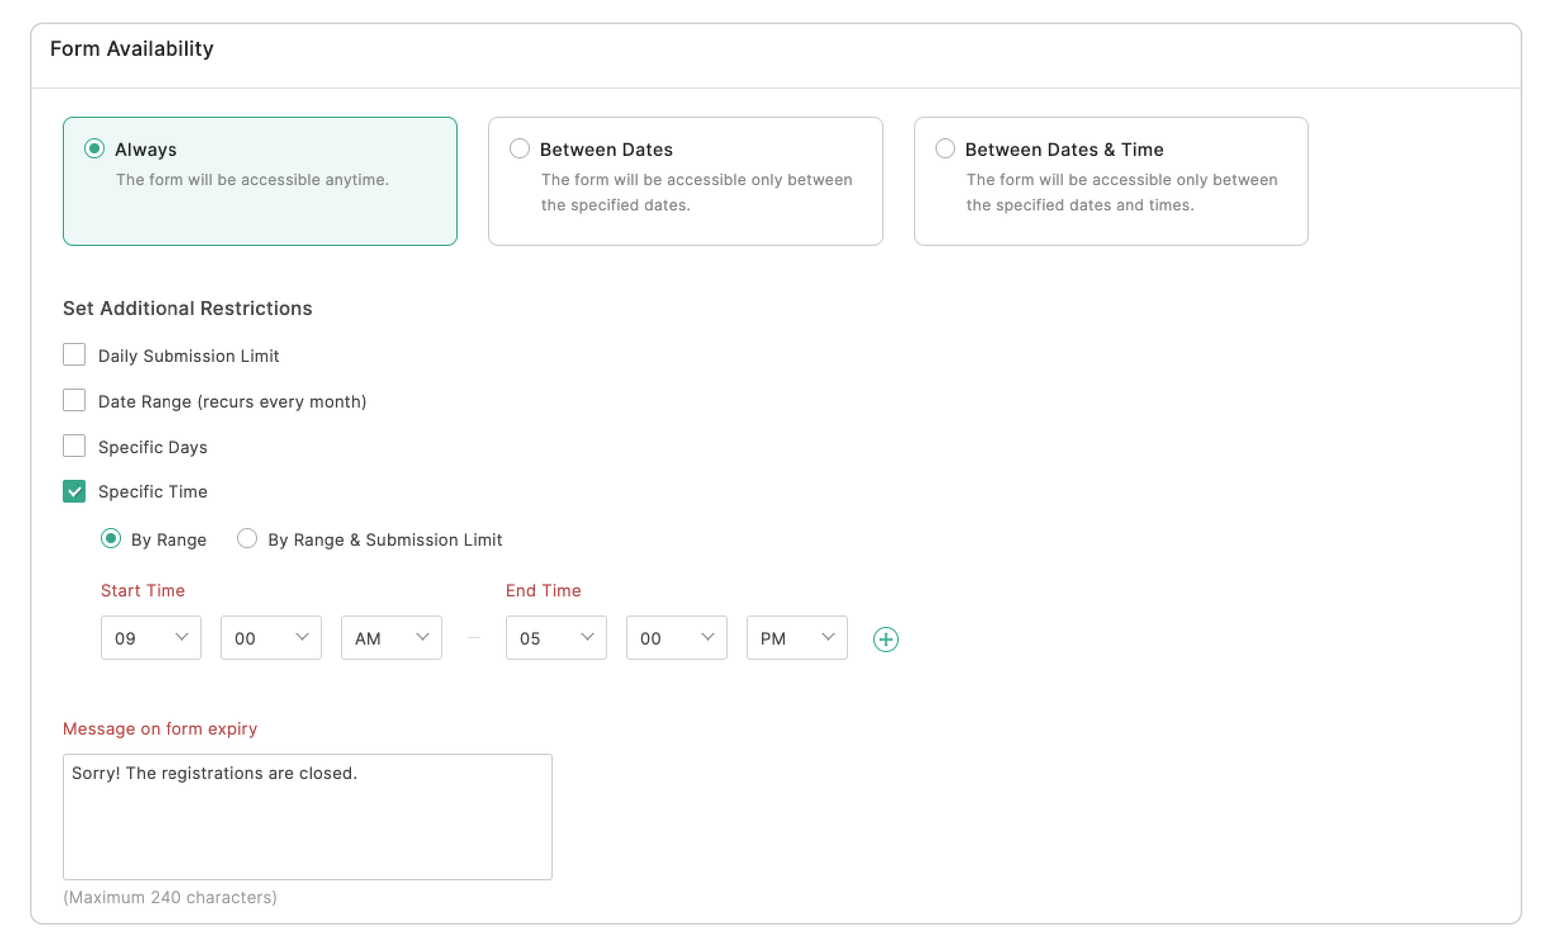The image size is (1549, 952).
Task: Click the plus icon to add time range
Action: pyautogui.click(x=885, y=639)
